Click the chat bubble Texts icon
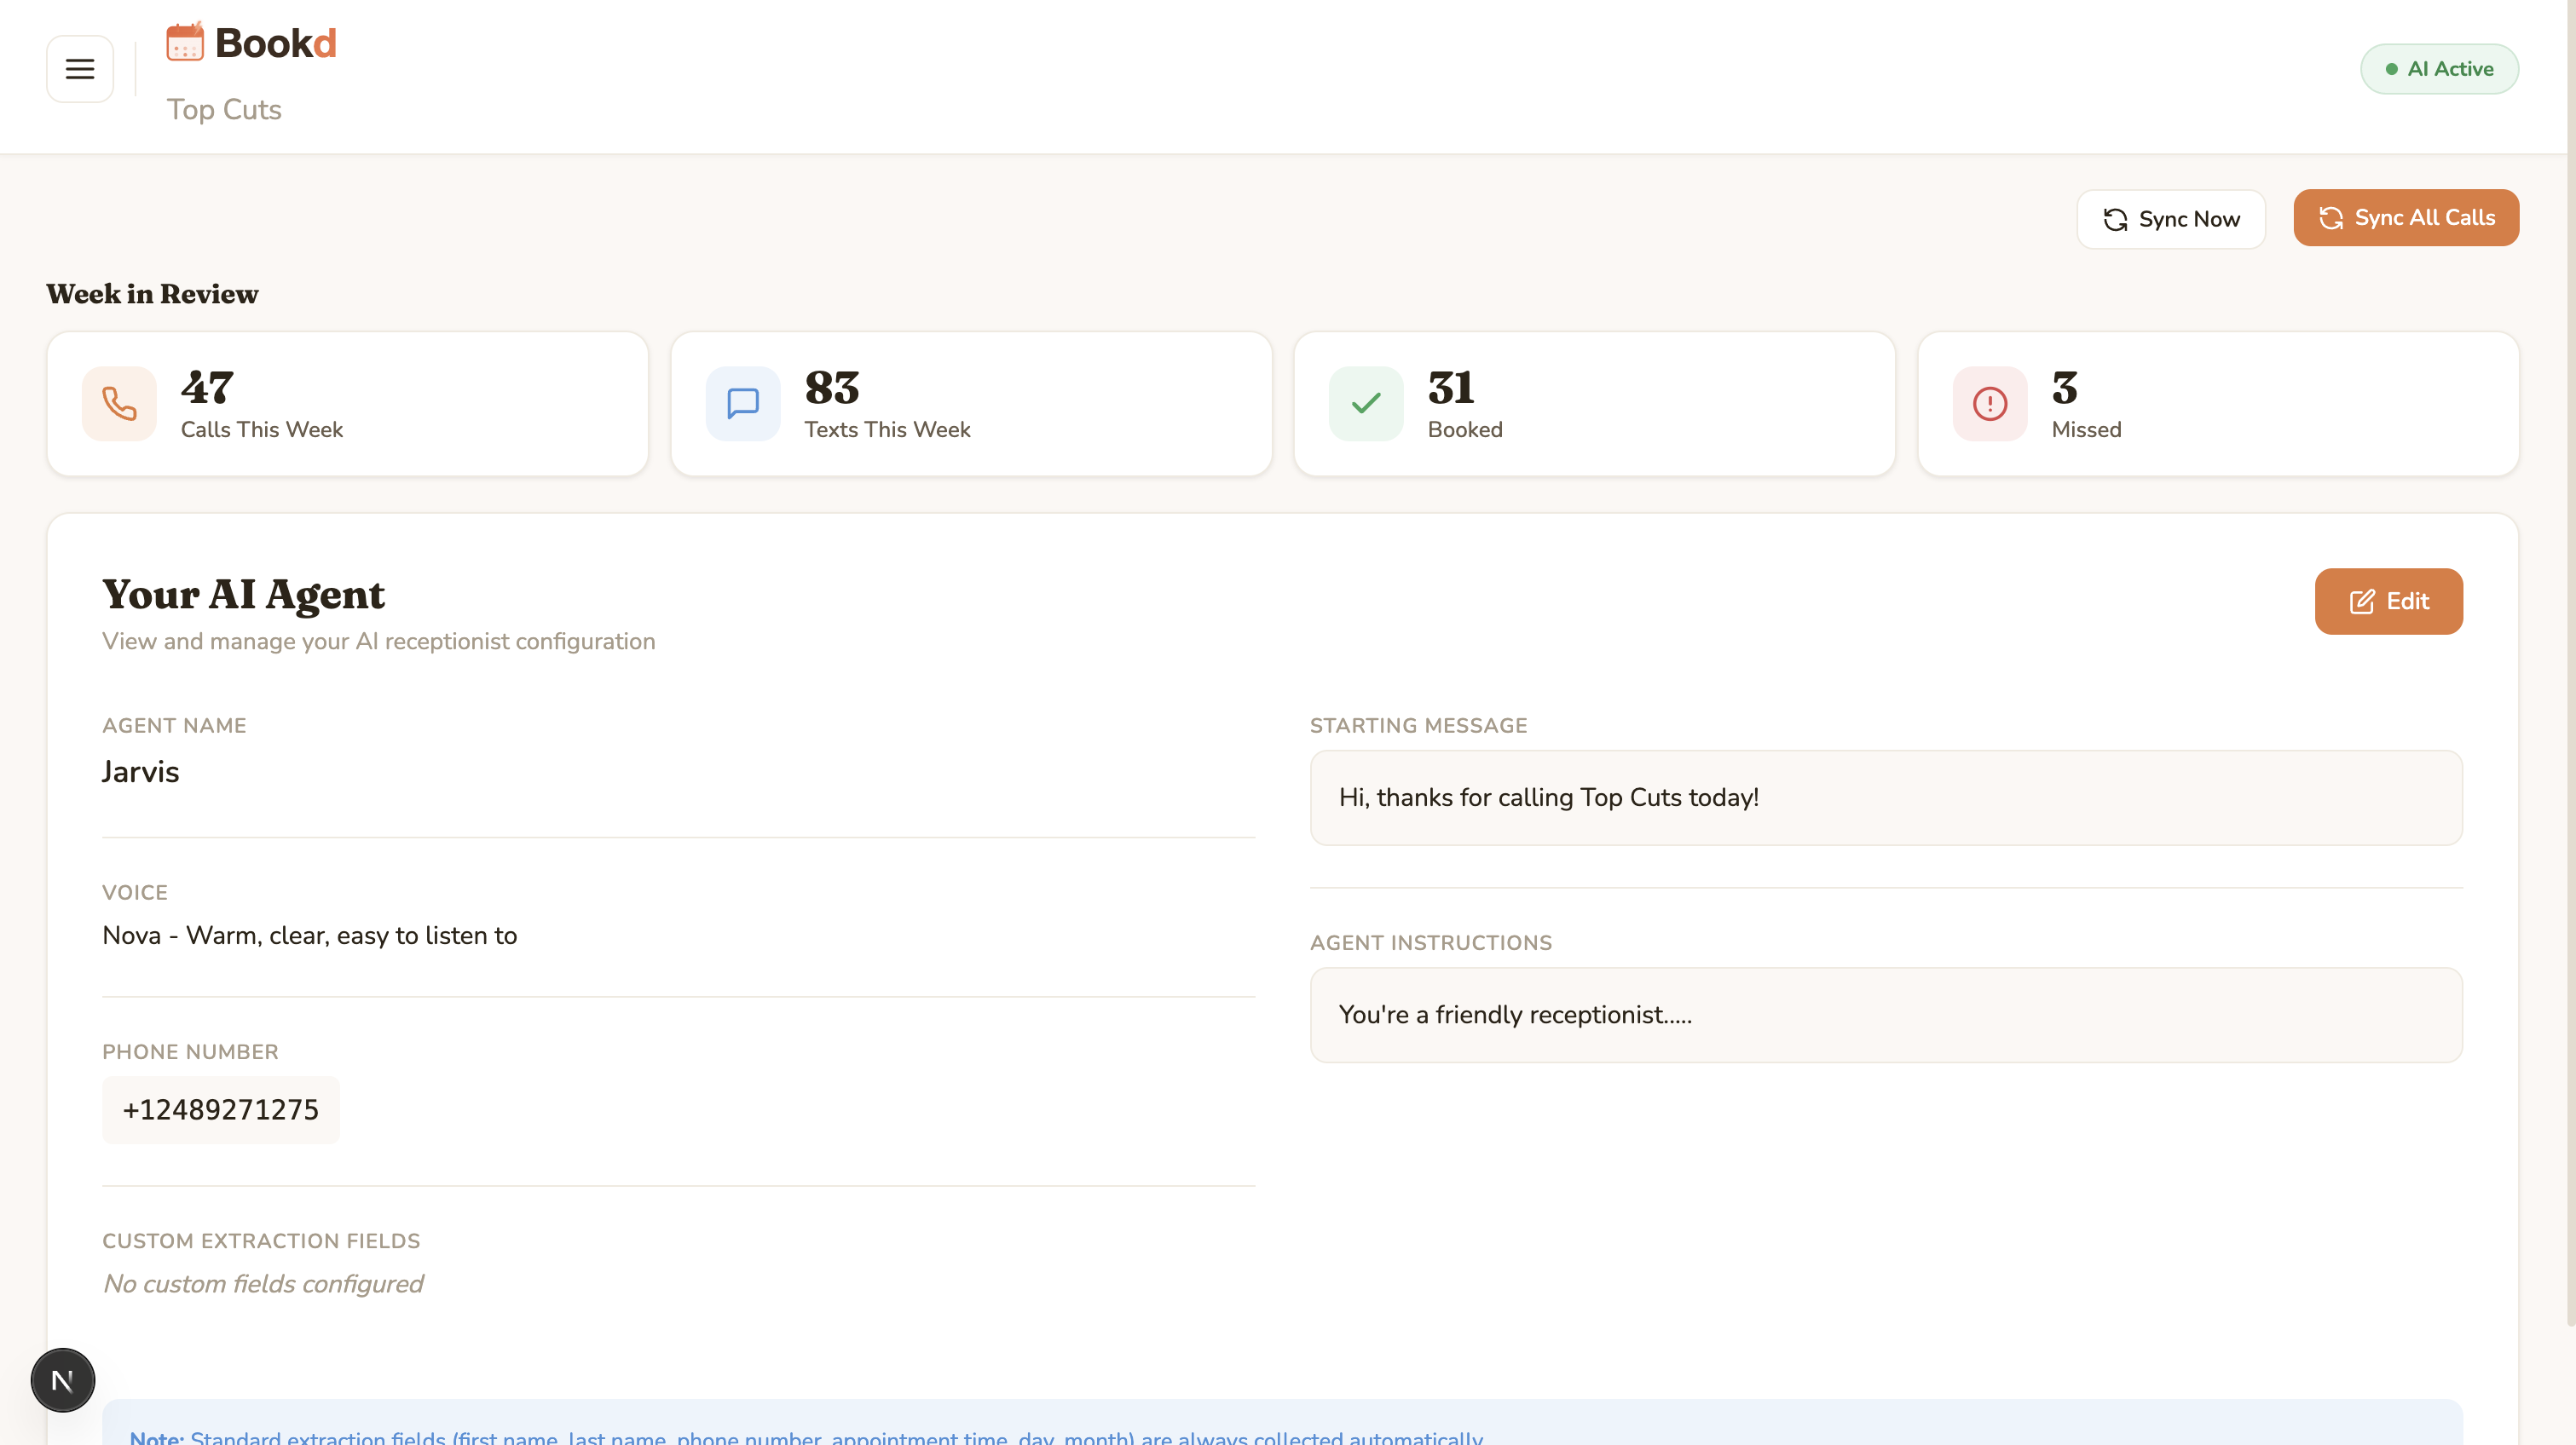2576x1445 pixels. [742, 404]
